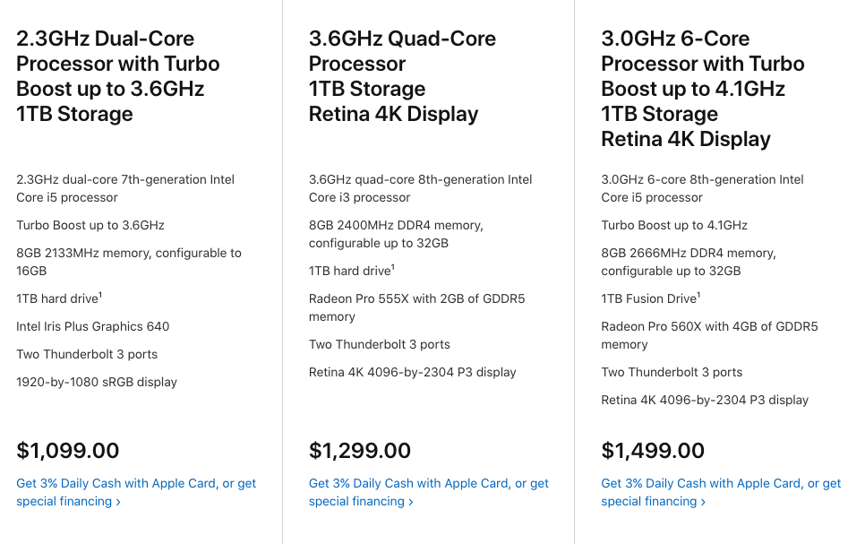Click the $1,299.00 price
Viewport: 865px width, 544px height.
360,451
